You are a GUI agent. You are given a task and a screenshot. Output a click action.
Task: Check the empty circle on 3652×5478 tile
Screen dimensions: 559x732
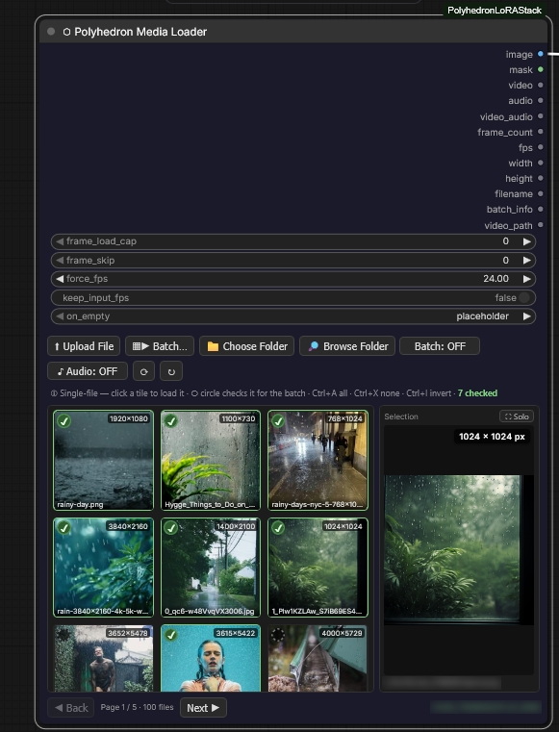pyautogui.click(x=64, y=635)
